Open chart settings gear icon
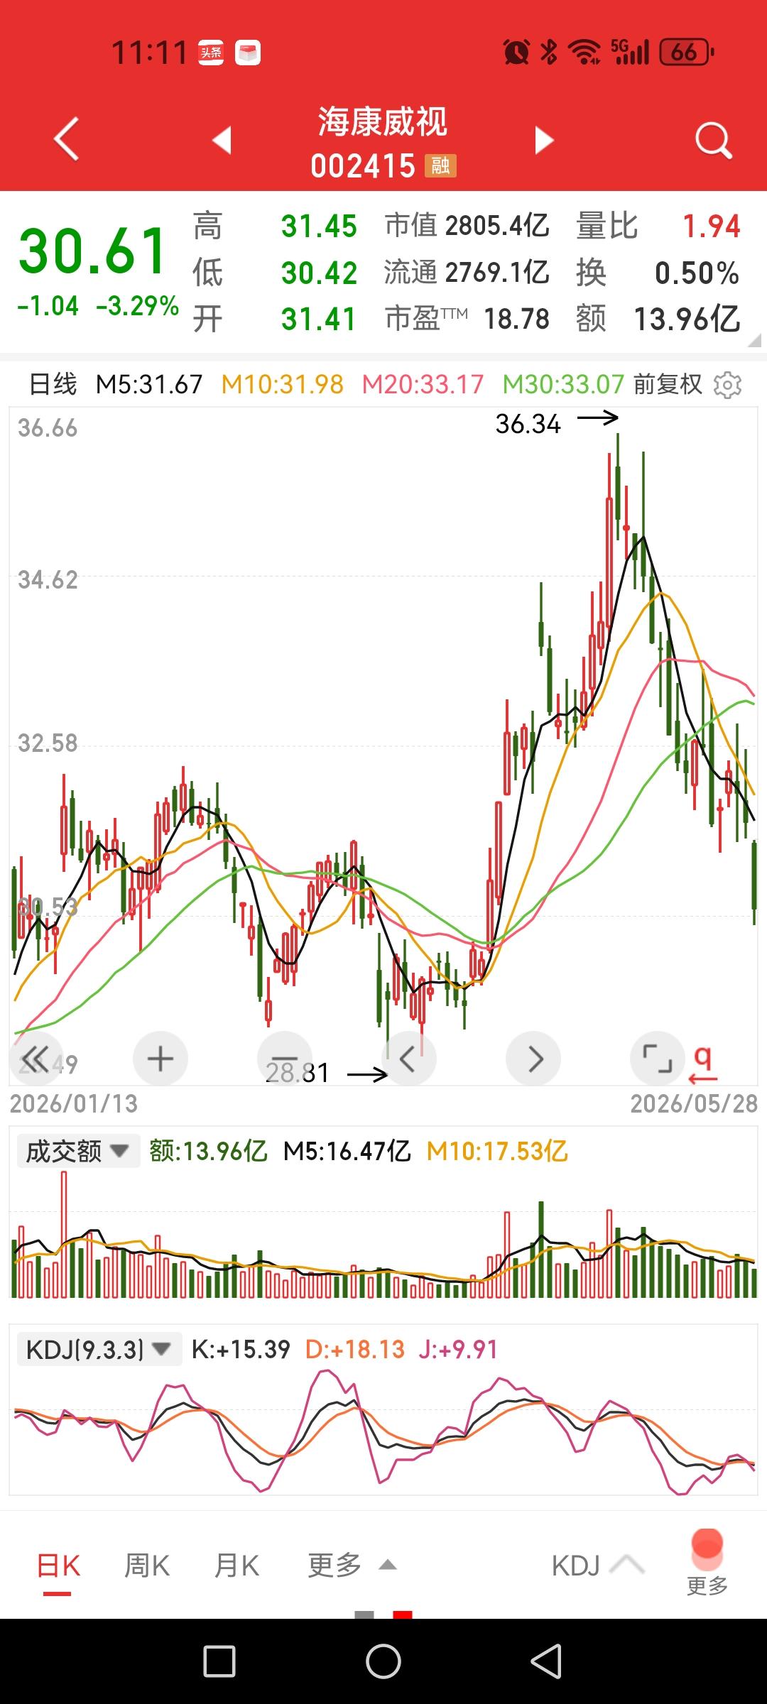767x1704 pixels. click(x=727, y=385)
